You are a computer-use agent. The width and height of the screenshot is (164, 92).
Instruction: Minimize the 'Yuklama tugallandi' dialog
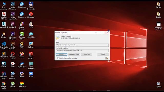tap(96, 33)
